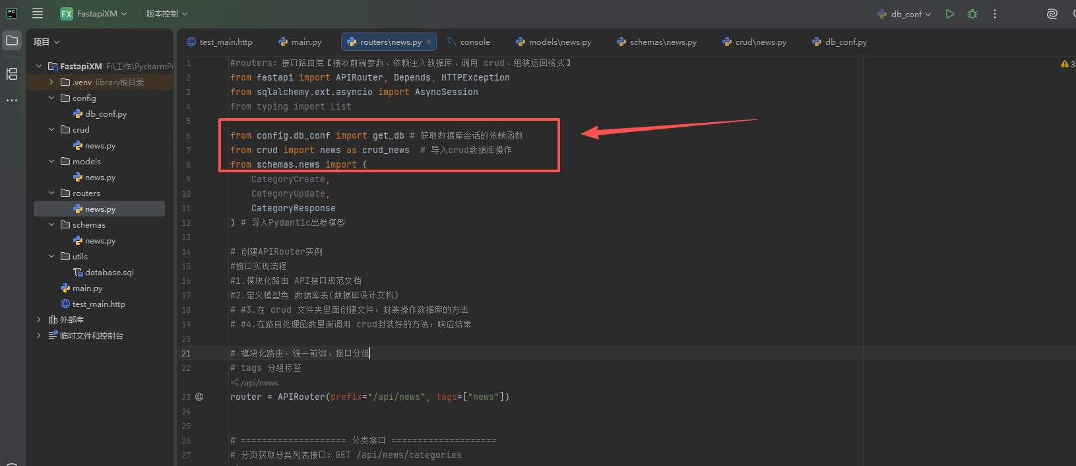Click CategoryResponse on line 11

(x=294, y=208)
